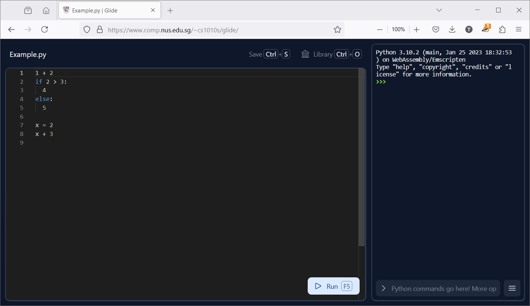Open a new browser tab
Image resolution: width=530 pixels, height=306 pixels.
[x=170, y=10]
